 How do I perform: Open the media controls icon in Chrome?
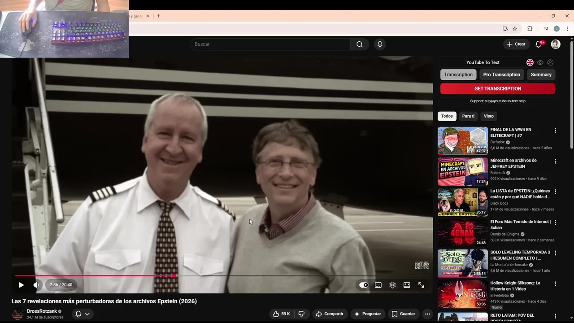pos(546,29)
